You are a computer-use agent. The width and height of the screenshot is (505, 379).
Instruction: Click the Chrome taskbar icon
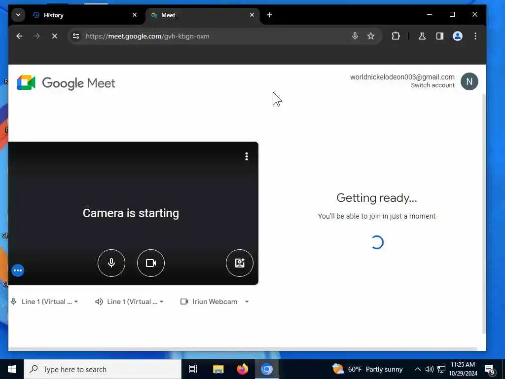tap(267, 369)
